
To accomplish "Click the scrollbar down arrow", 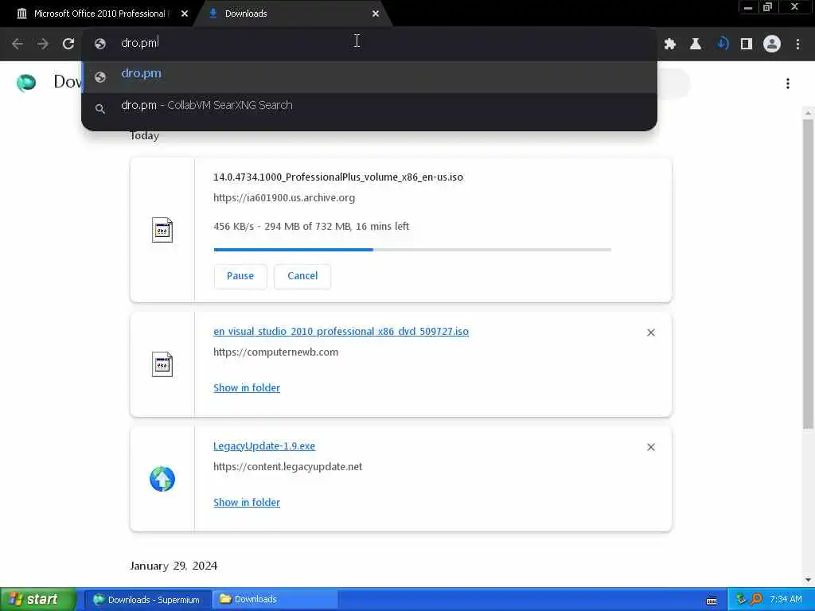I will pyautogui.click(x=809, y=580).
